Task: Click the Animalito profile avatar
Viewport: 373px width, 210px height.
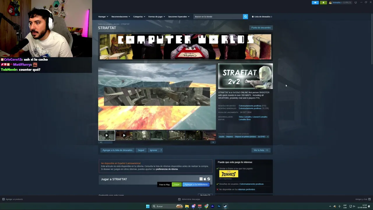Action: (330, 2)
